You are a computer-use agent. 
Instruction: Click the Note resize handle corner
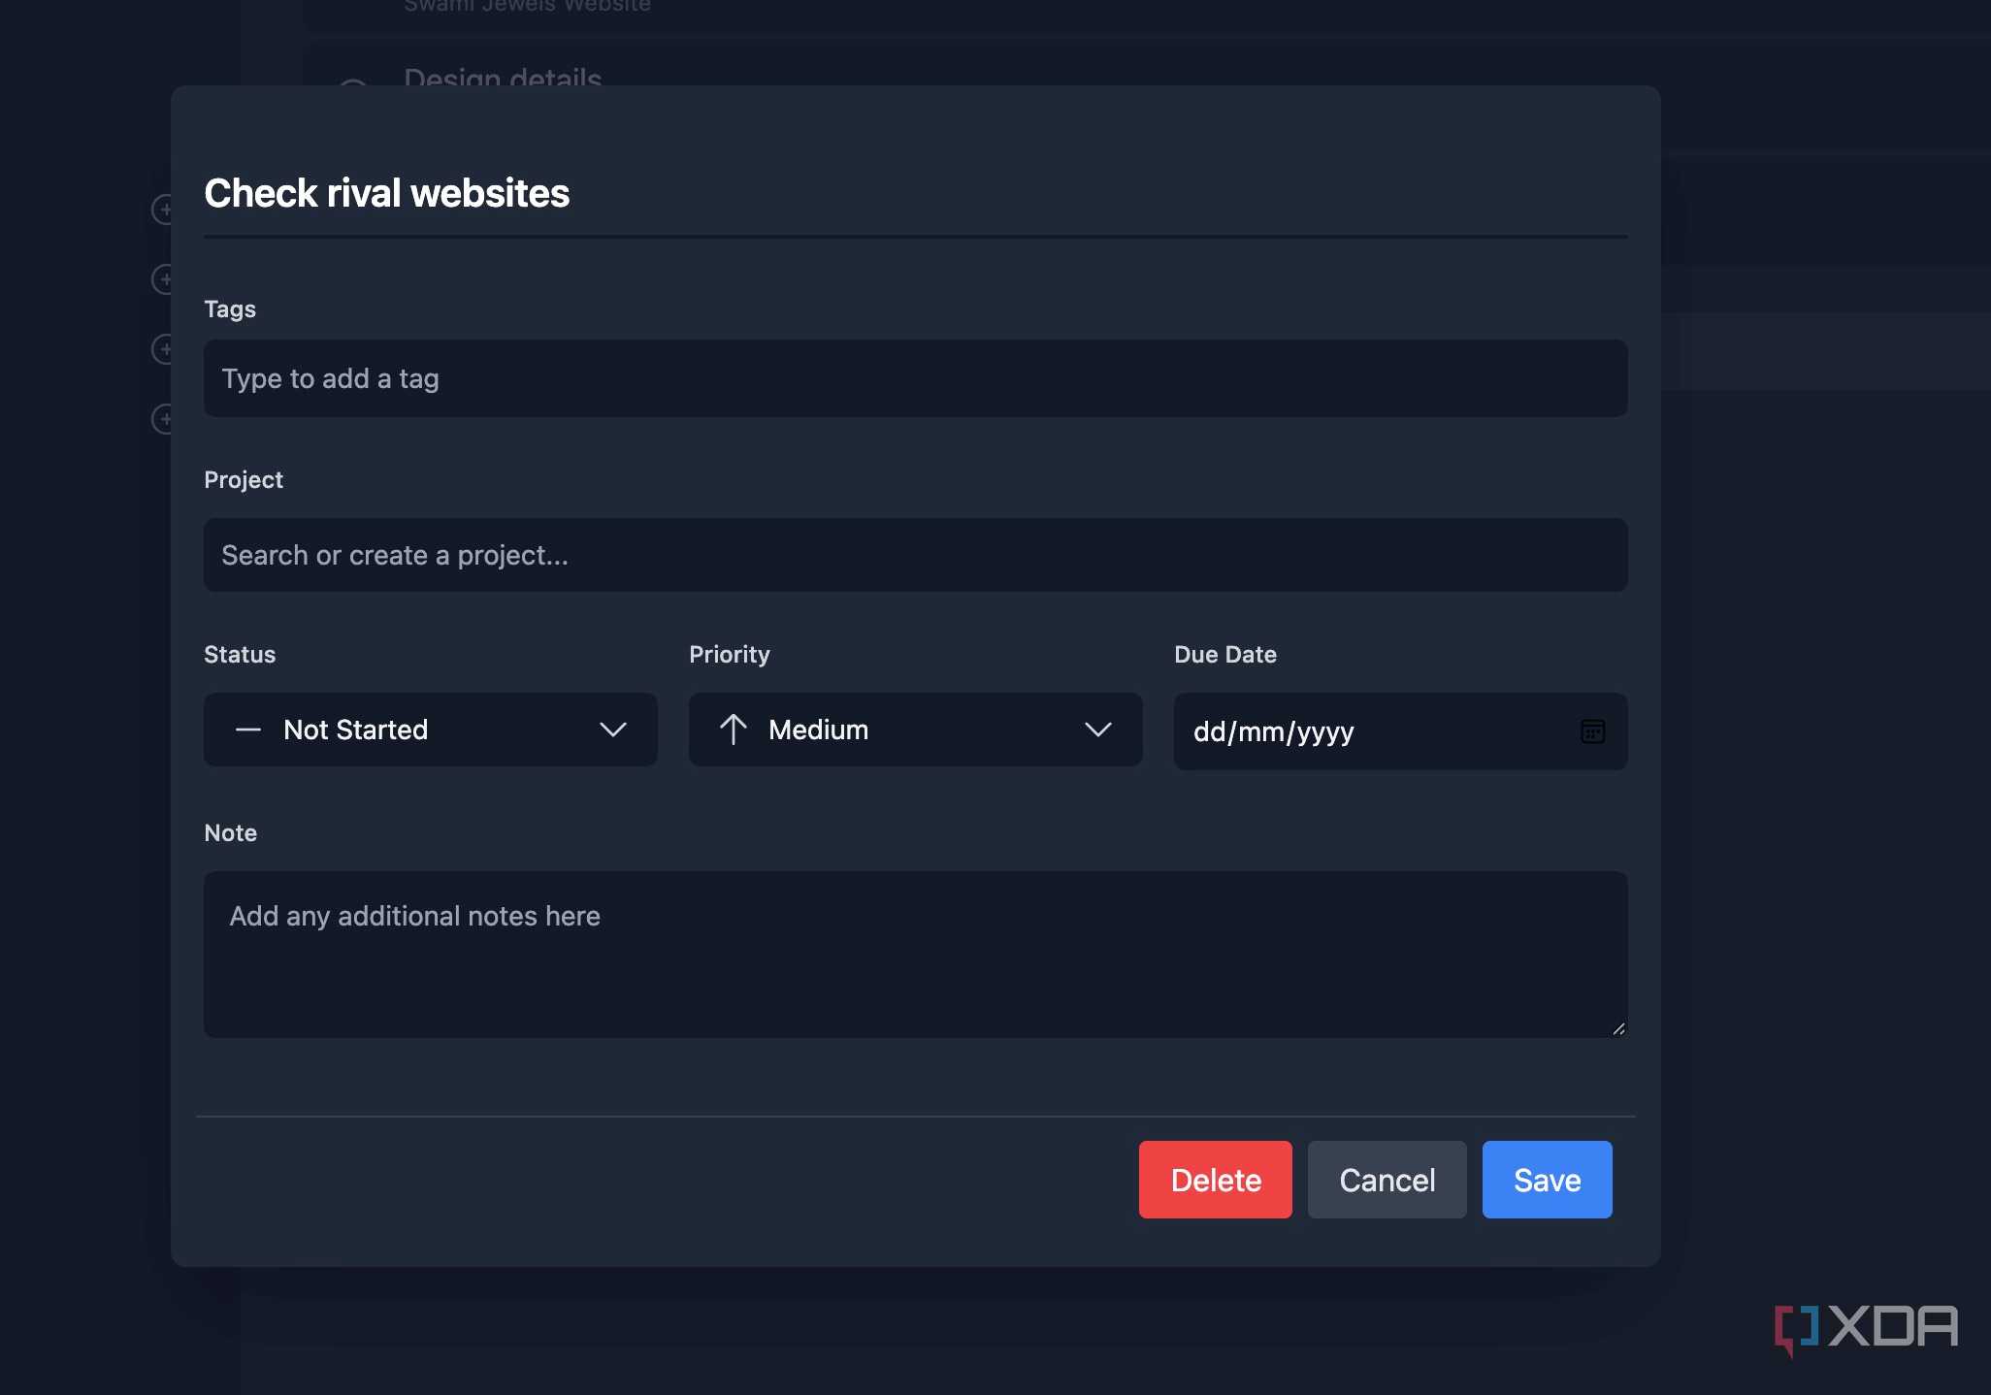pyautogui.click(x=1618, y=1029)
